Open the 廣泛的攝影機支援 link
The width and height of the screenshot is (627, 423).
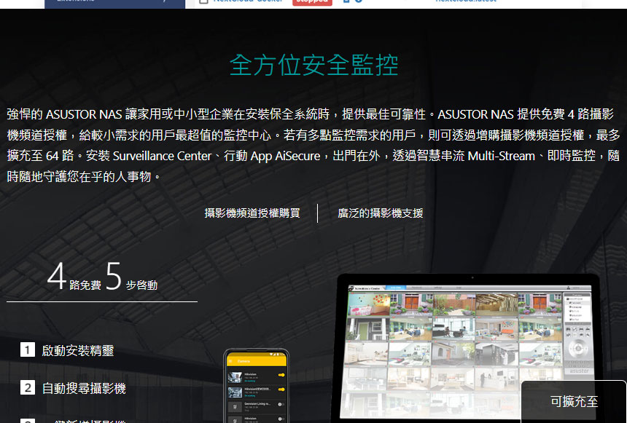[x=381, y=213]
